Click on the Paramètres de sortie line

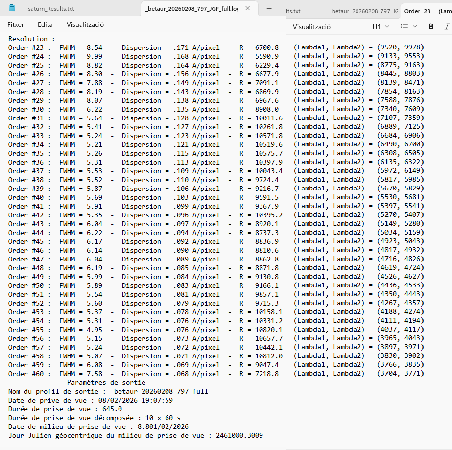pyautogui.click(x=106, y=382)
